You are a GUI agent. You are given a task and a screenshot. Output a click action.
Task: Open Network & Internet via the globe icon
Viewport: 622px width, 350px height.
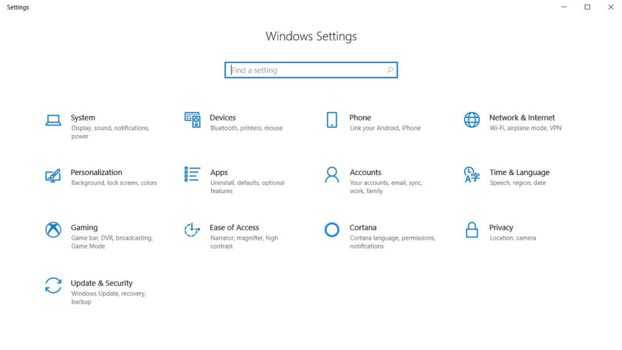tap(471, 120)
